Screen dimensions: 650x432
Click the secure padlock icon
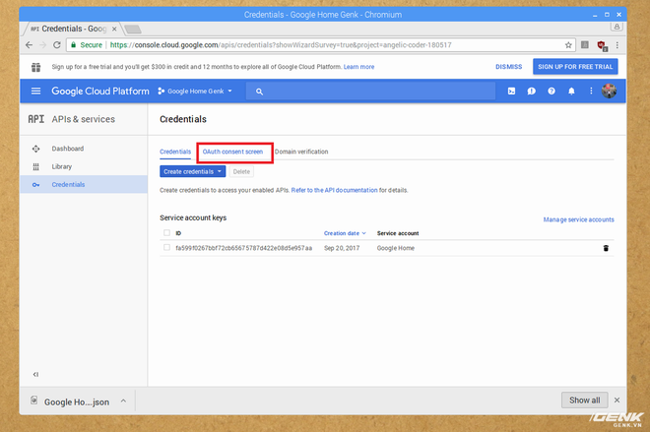click(74, 44)
